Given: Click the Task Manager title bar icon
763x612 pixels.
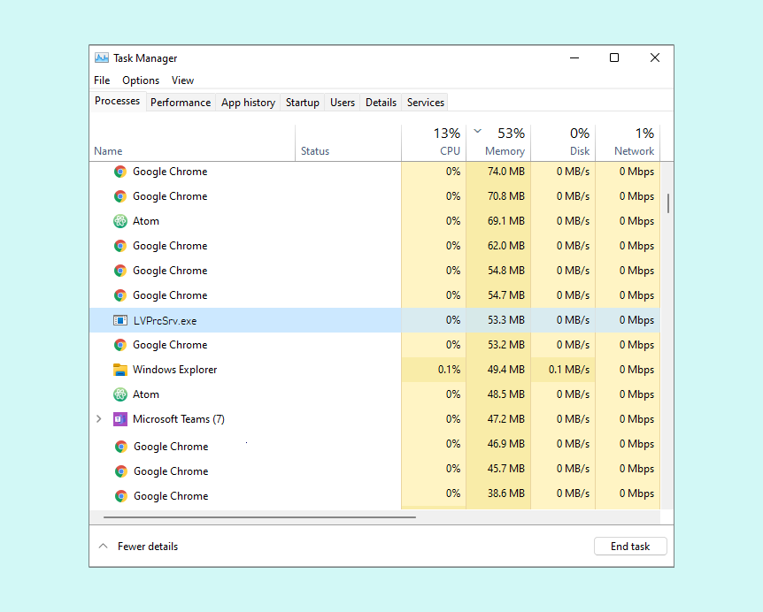Looking at the screenshot, I should click(x=102, y=58).
